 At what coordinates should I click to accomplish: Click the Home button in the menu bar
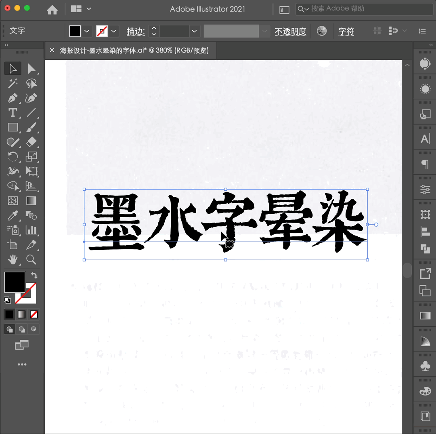coord(52,9)
